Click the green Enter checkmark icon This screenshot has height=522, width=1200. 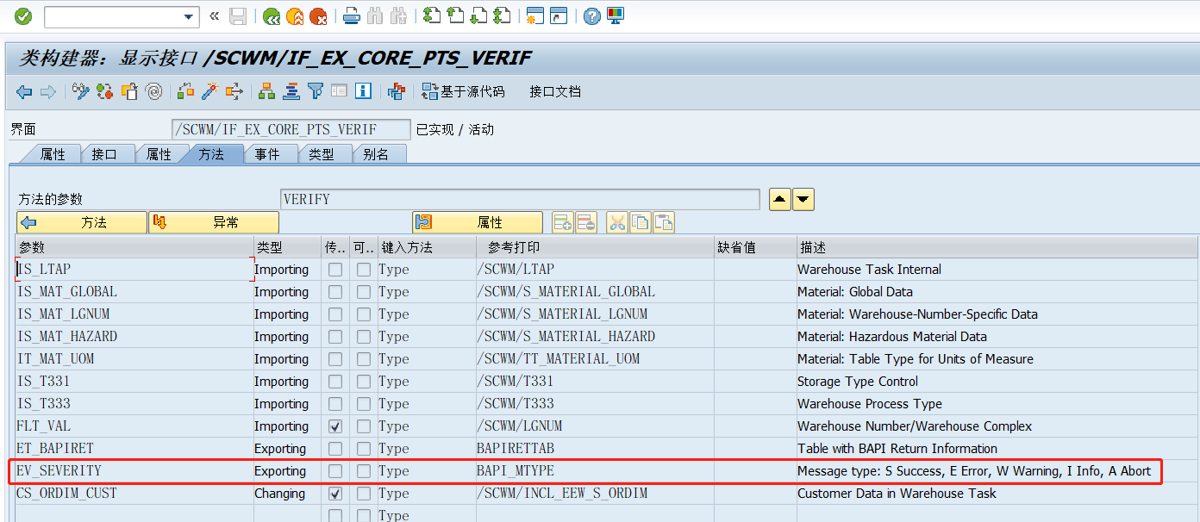22,16
